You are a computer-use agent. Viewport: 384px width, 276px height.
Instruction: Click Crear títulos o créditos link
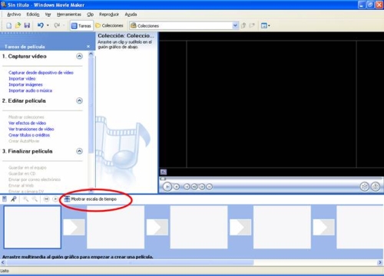(29, 135)
